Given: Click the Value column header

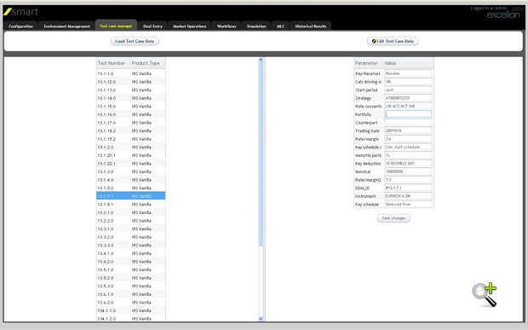Looking at the screenshot, I should [x=409, y=63].
